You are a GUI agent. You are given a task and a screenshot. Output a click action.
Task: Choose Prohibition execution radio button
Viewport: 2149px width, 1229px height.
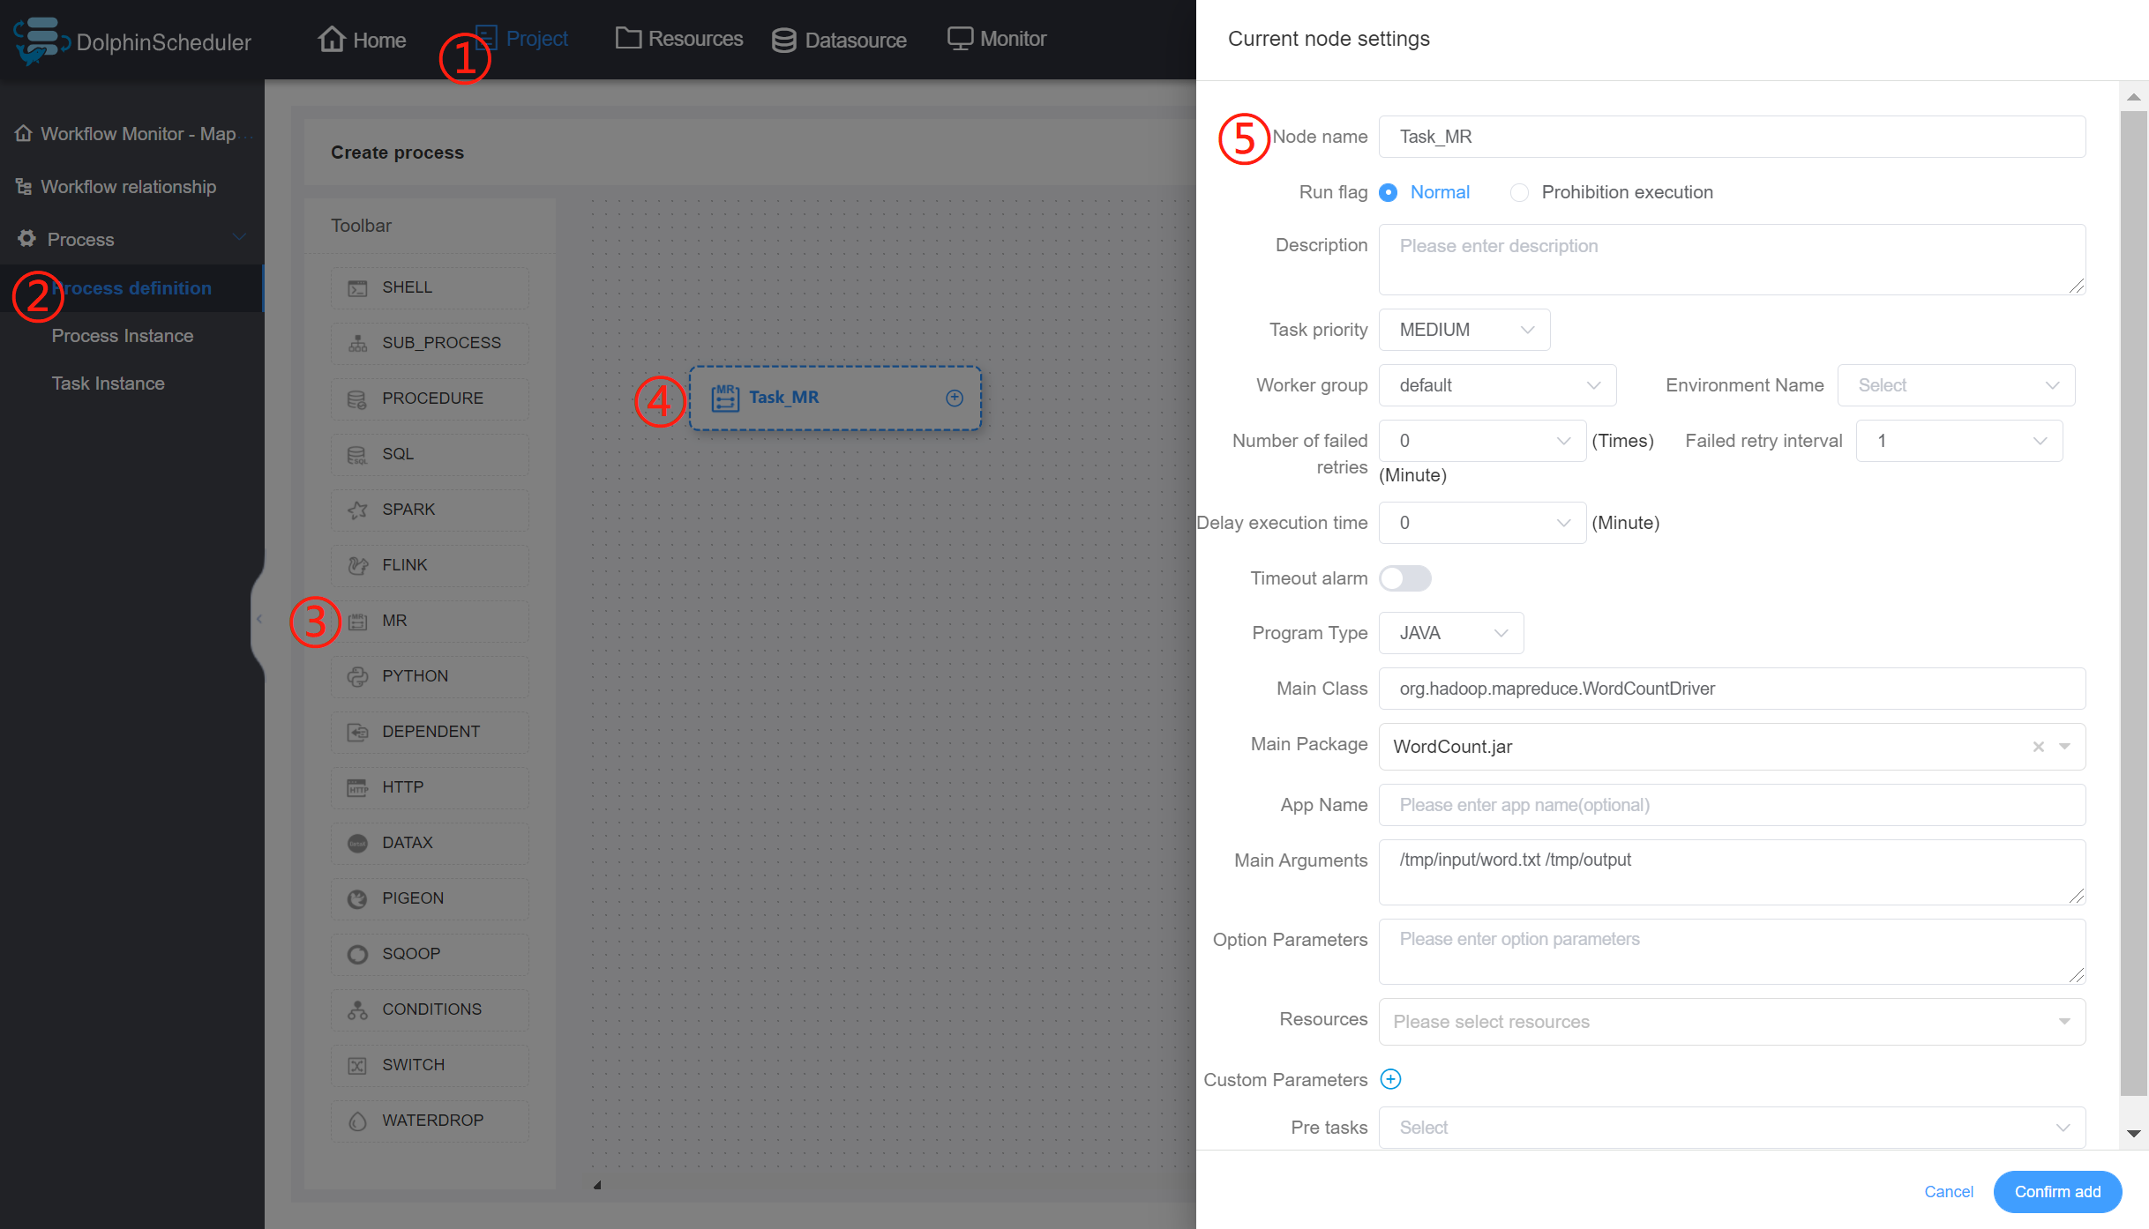(1519, 193)
